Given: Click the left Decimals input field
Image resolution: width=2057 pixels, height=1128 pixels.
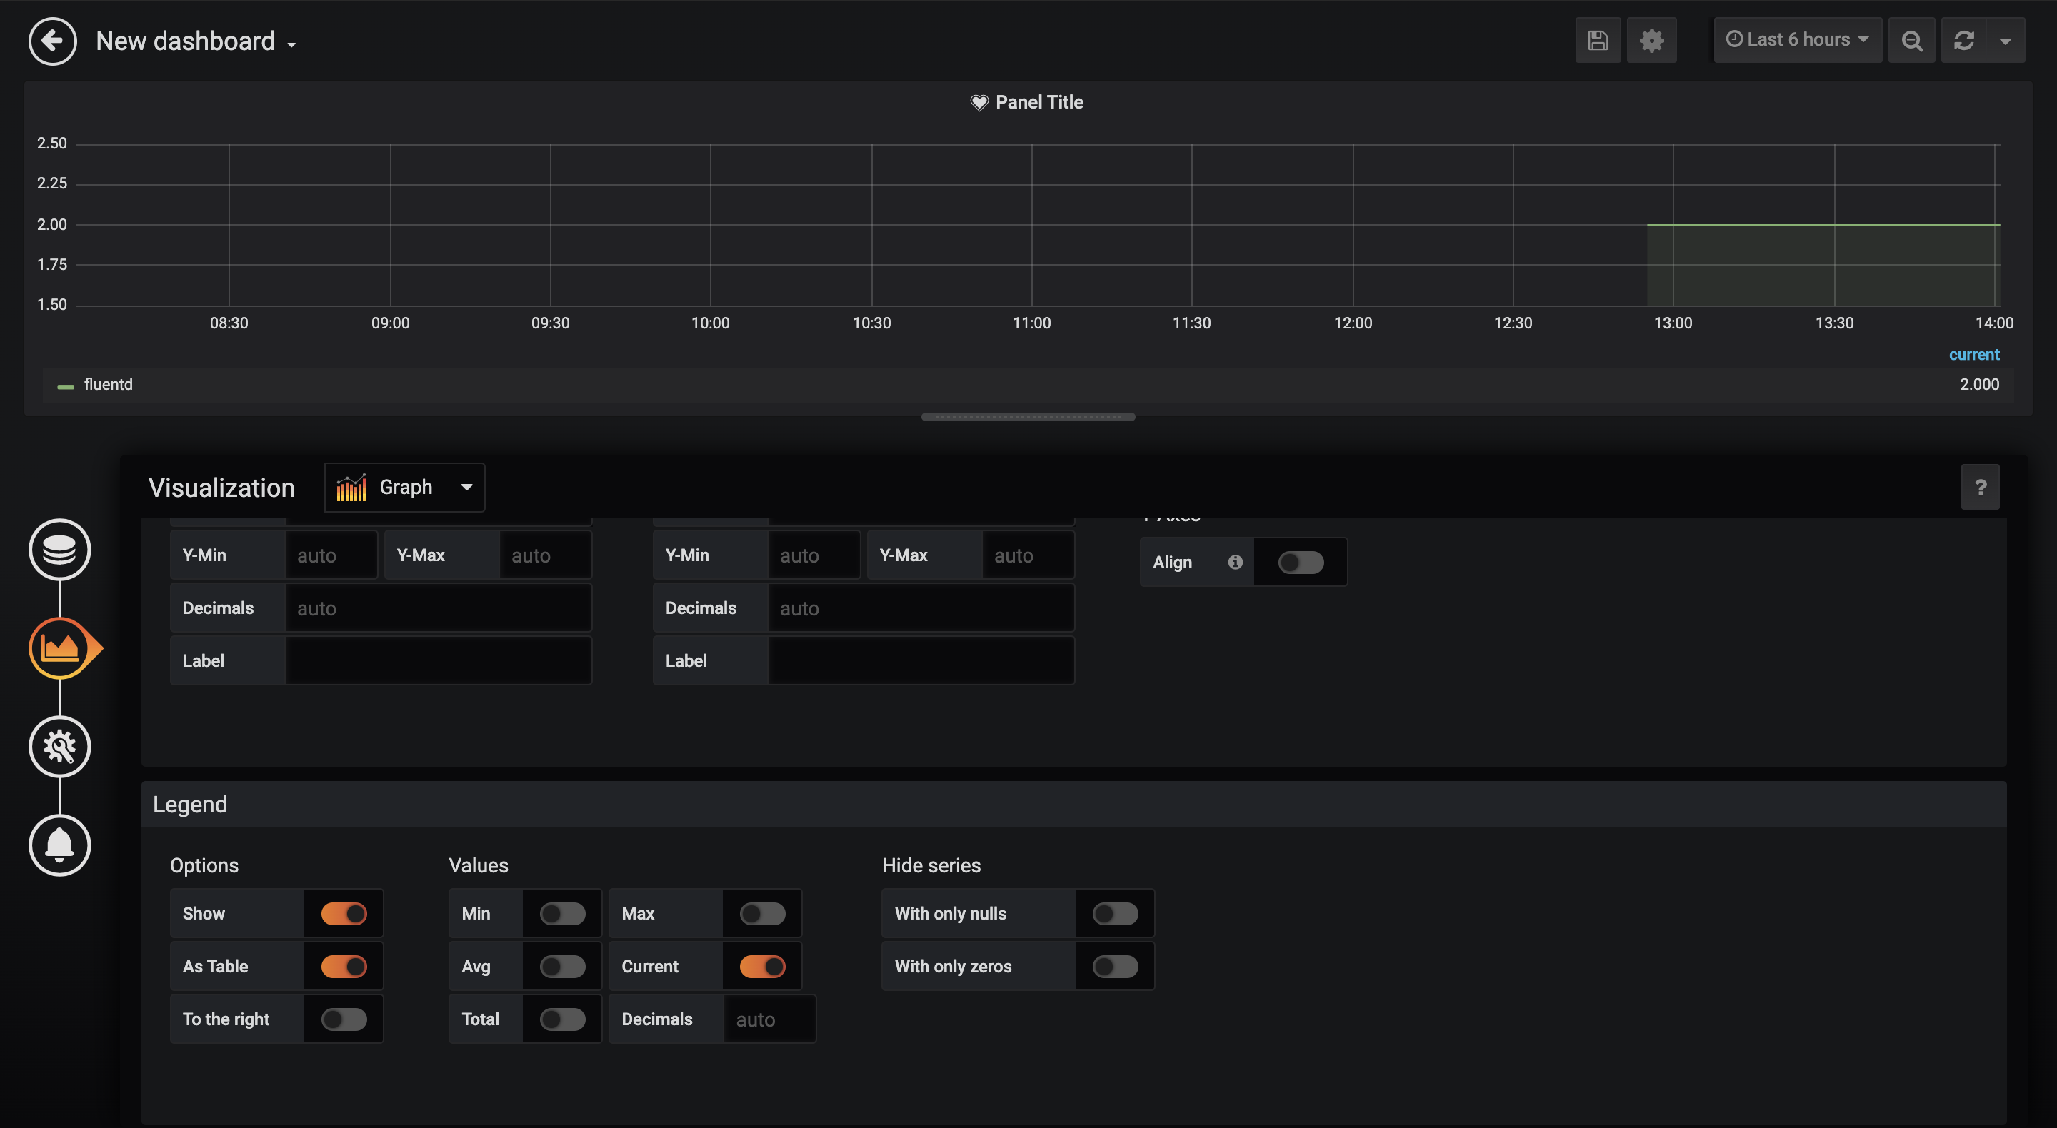Looking at the screenshot, I should [438, 608].
